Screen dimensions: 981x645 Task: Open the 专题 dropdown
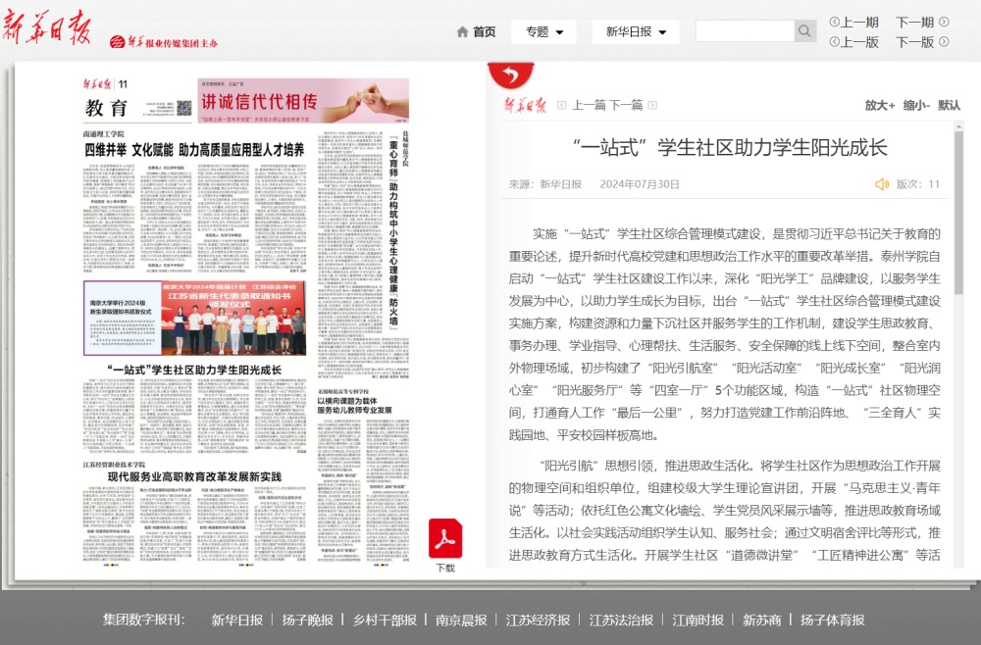point(543,31)
